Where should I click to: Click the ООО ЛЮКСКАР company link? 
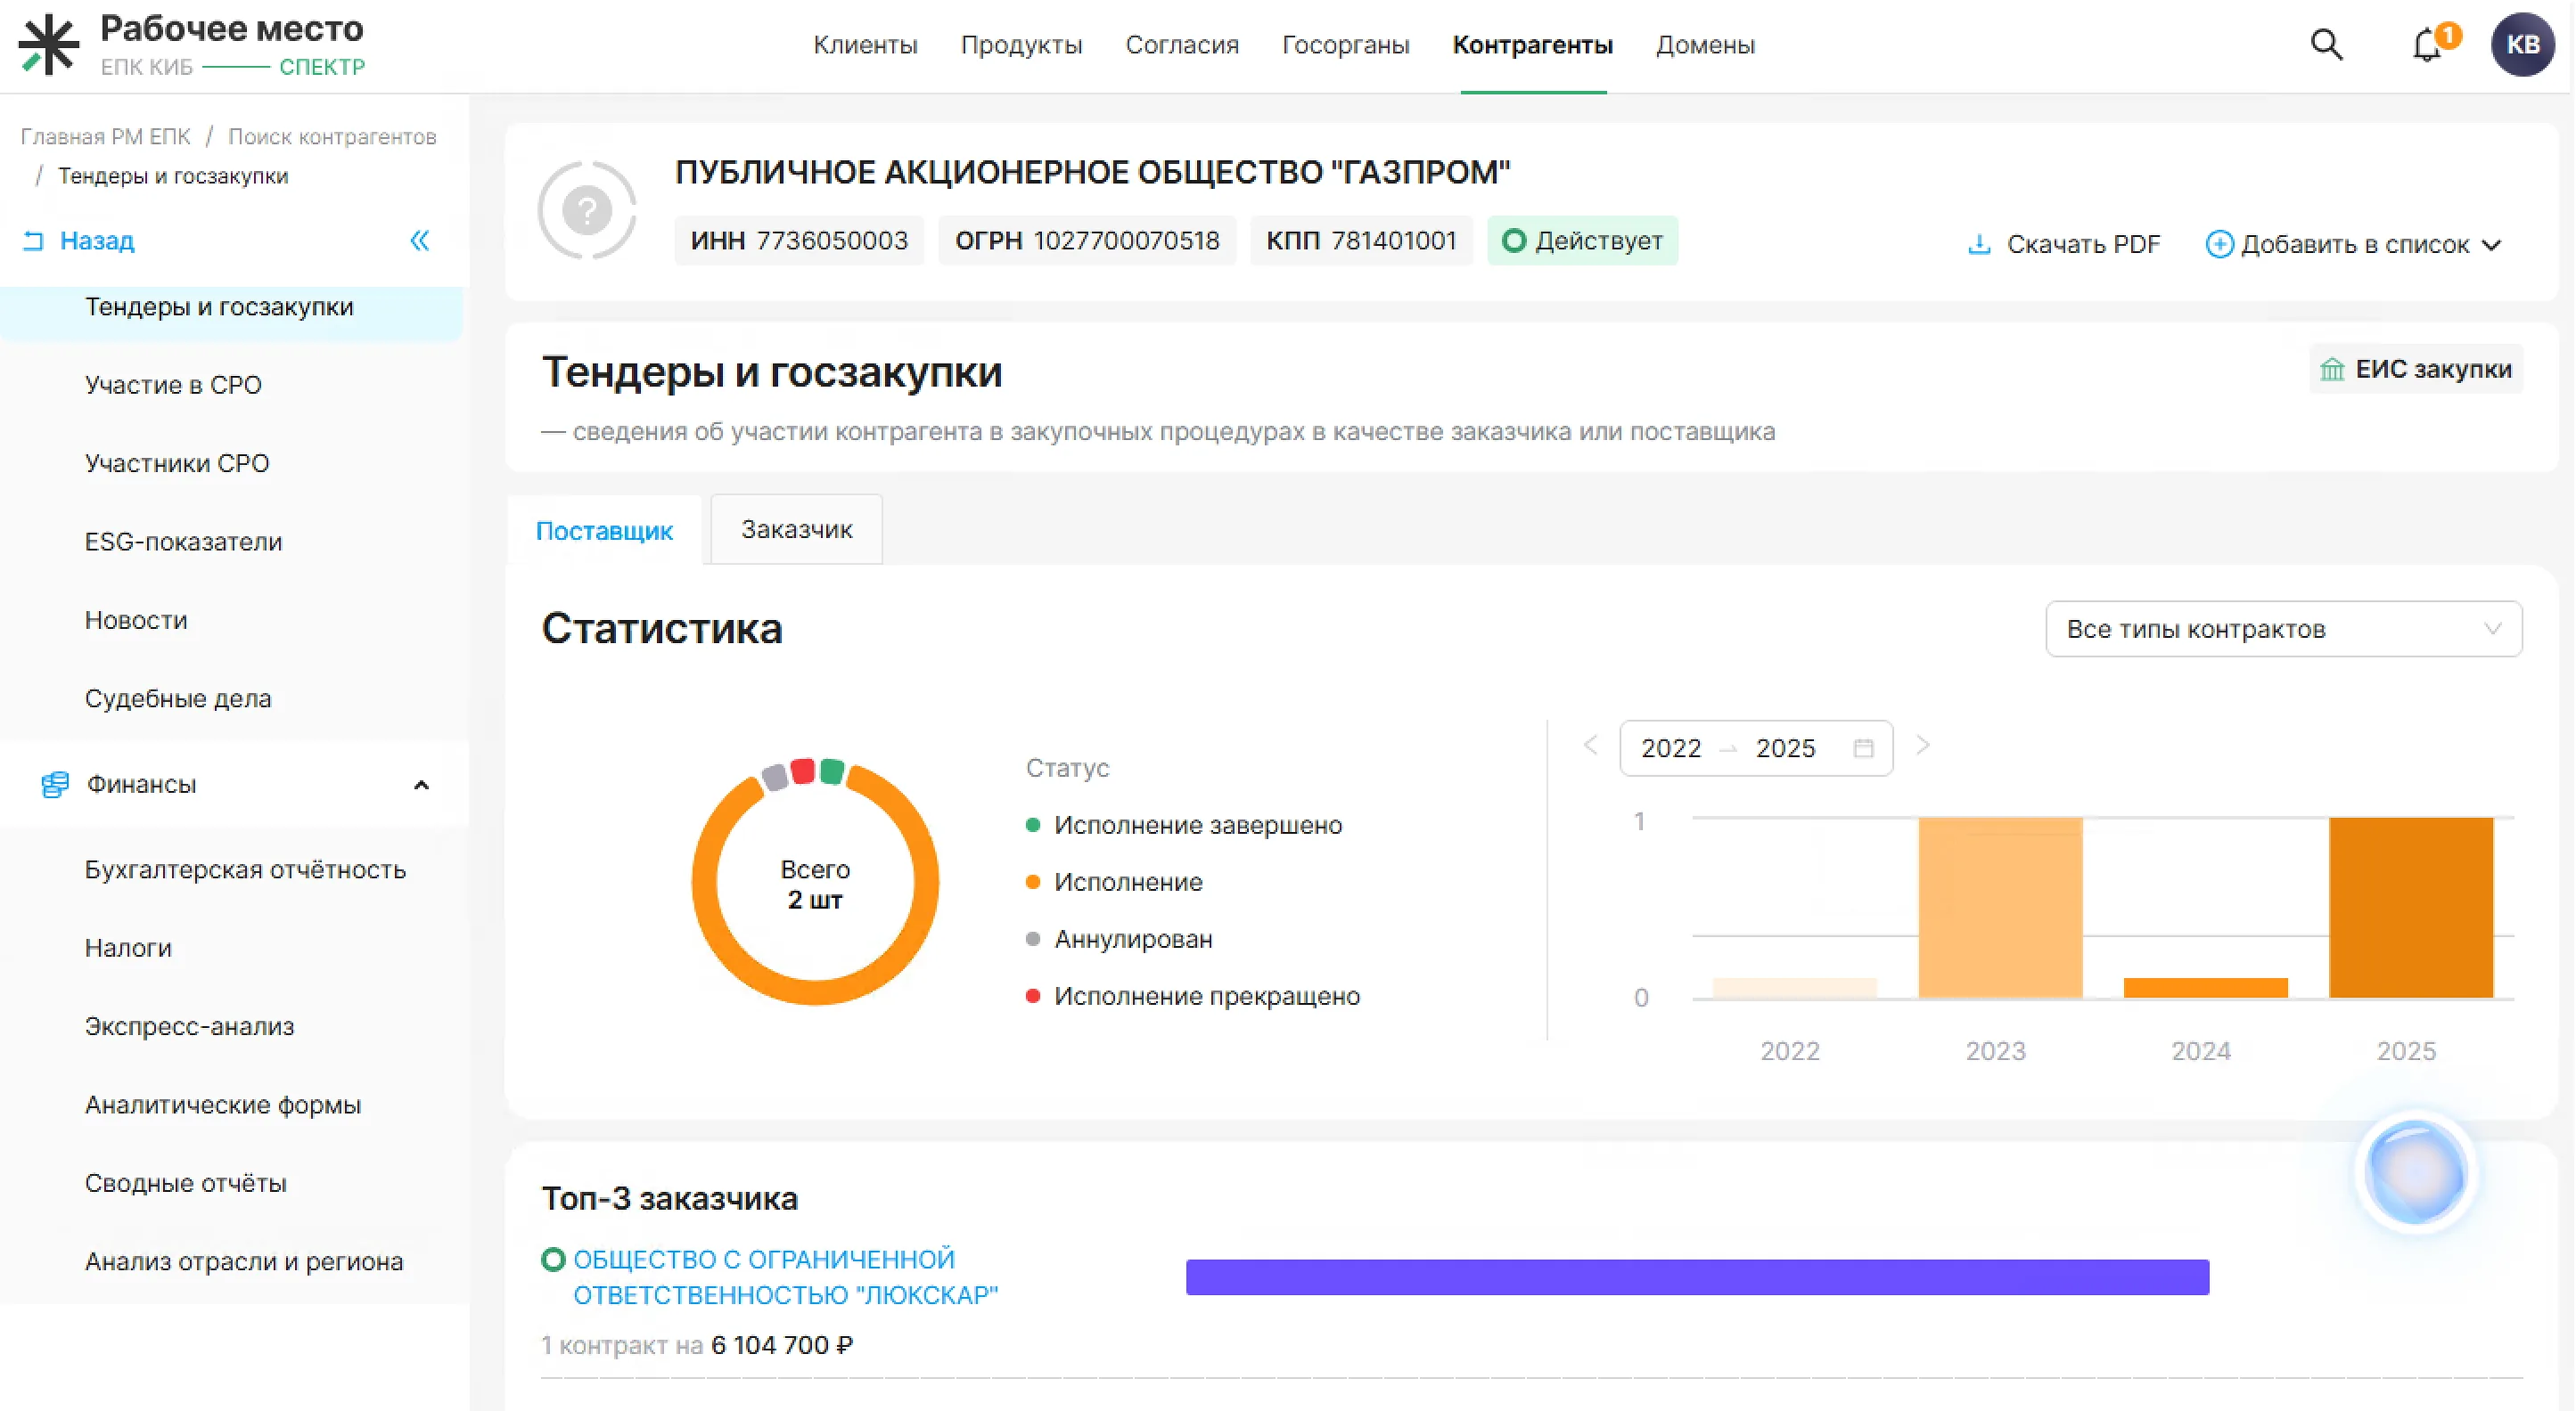pyautogui.click(x=785, y=1277)
